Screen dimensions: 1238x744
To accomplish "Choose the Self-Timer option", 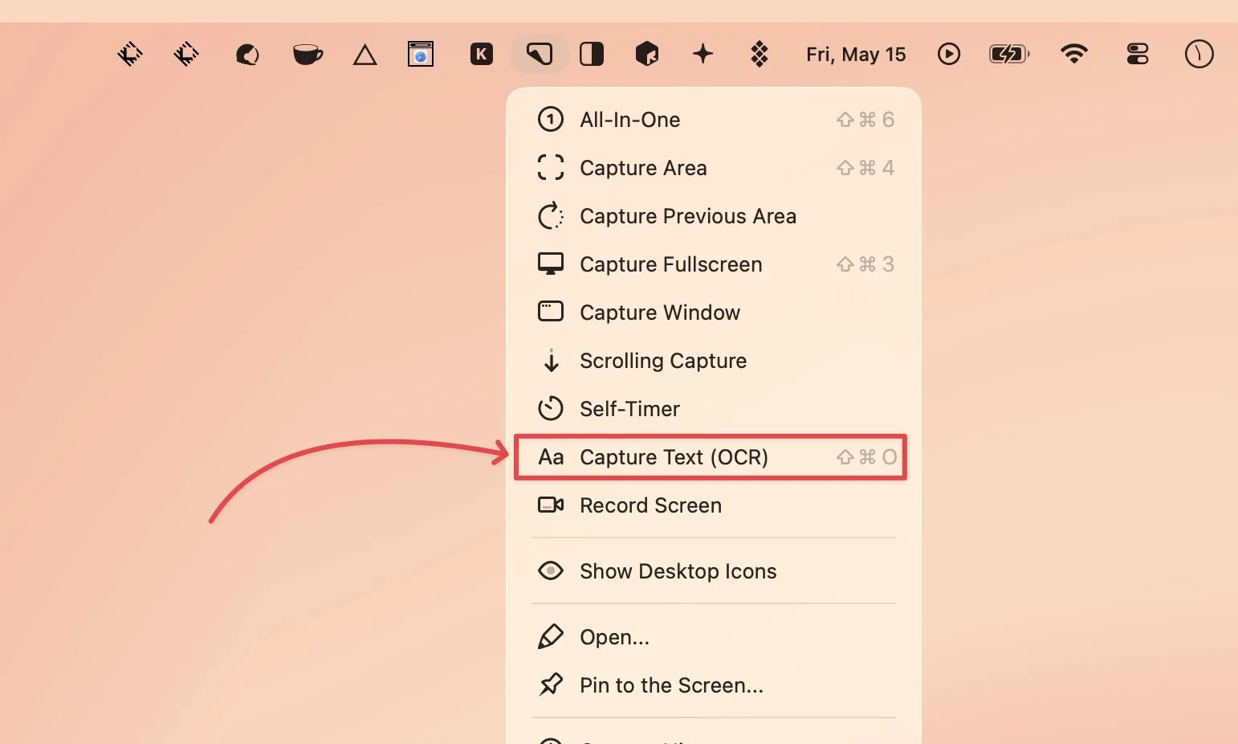I will pos(714,409).
